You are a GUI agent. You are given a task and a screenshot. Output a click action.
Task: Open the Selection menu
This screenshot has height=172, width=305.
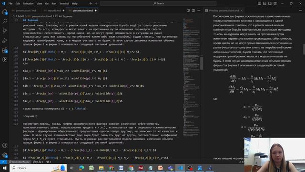click(28, 3)
